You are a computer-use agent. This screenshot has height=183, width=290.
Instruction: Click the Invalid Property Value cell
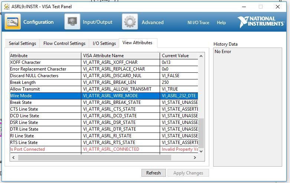[x=179, y=149]
